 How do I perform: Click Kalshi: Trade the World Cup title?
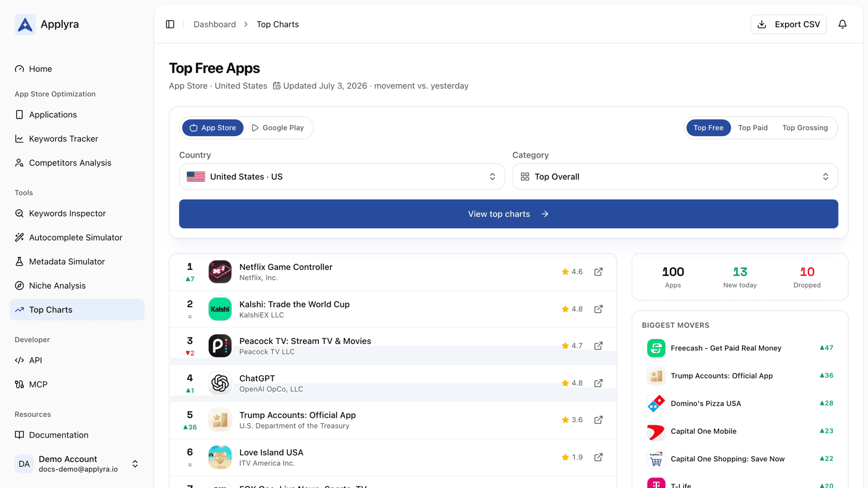tap(294, 304)
